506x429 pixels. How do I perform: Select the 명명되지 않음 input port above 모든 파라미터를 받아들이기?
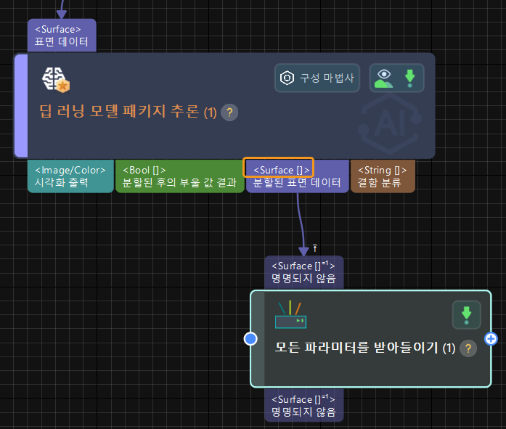click(x=303, y=272)
